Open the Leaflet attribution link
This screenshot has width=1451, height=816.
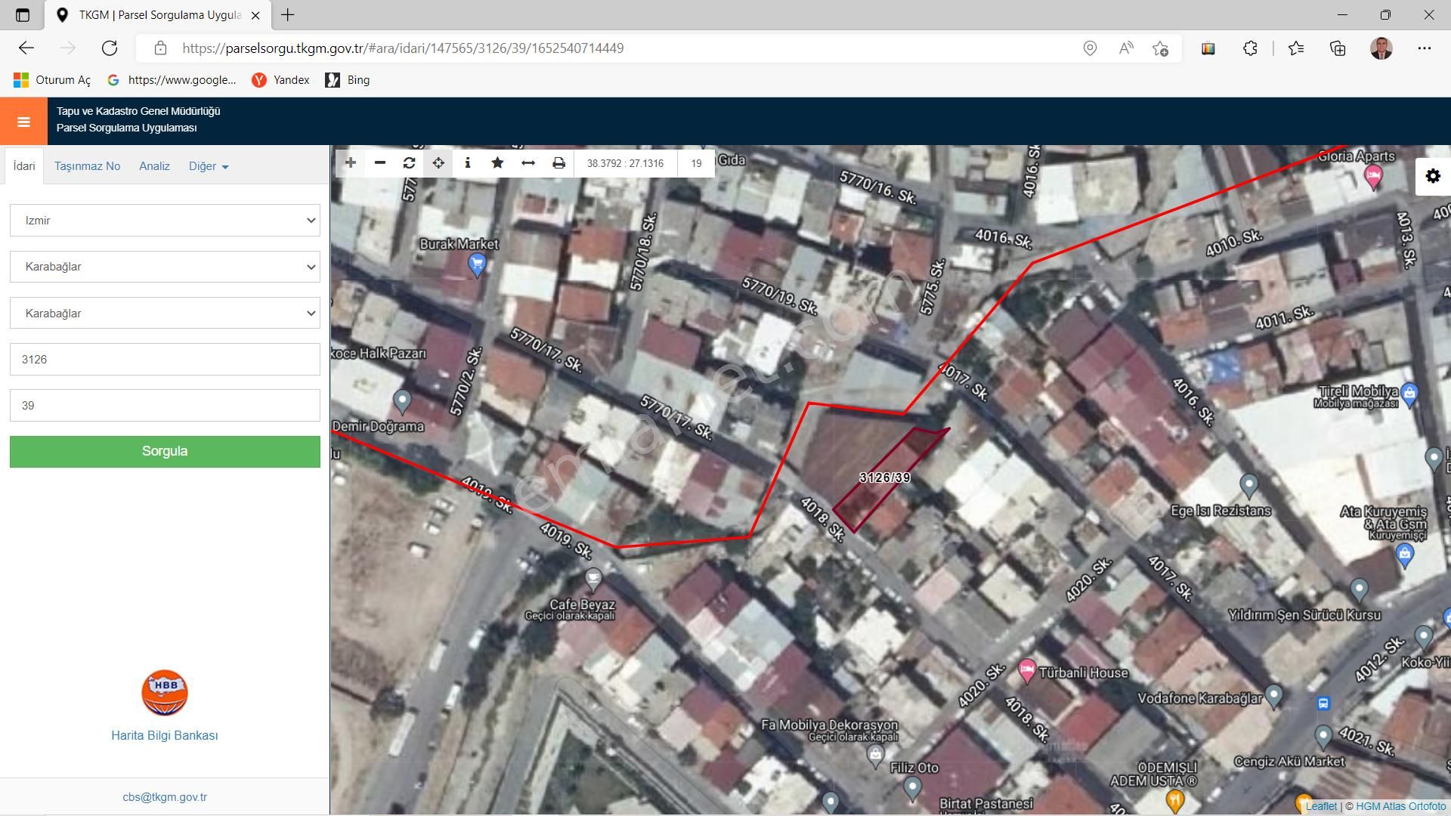[x=1321, y=806]
